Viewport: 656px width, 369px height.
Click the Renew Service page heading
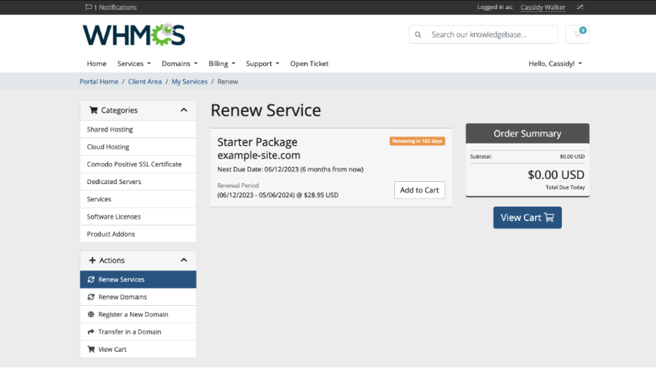point(266,110)
